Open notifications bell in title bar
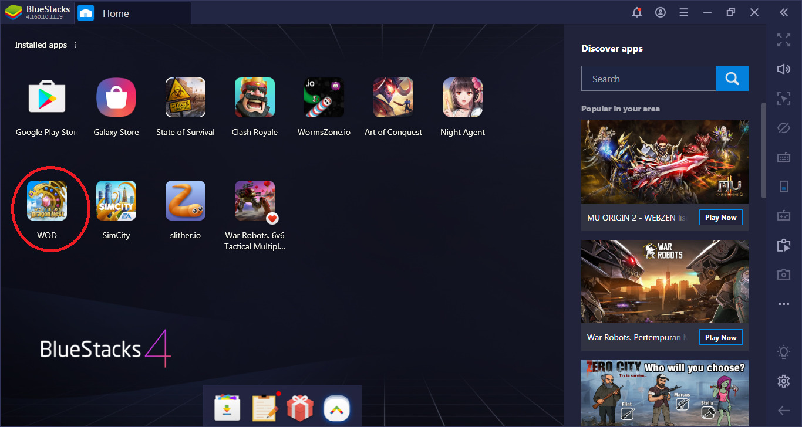This screenshot has height=427, width=802. pos(637,12)
